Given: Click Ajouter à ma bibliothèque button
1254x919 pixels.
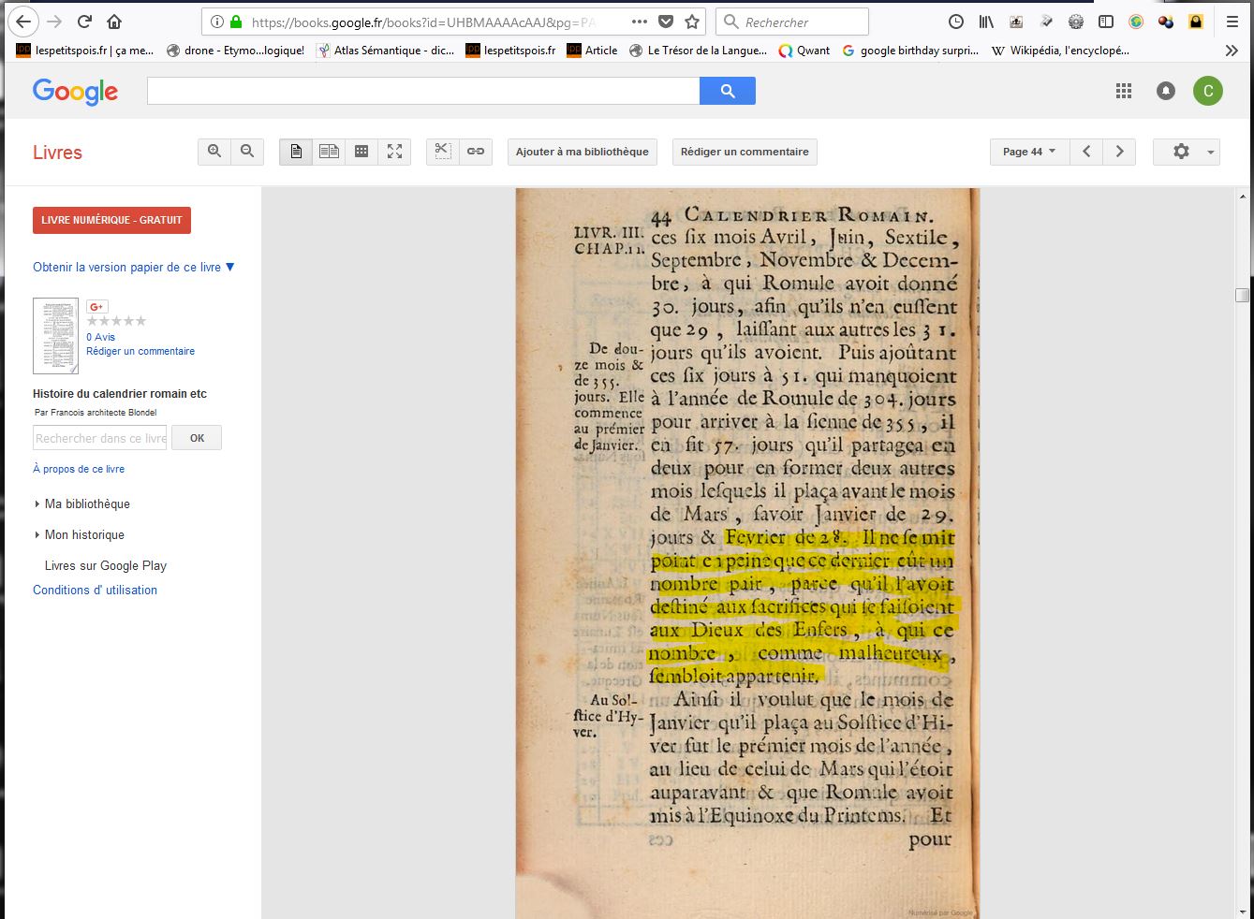Looking at the screenshot, I should [x=582, y=152].
